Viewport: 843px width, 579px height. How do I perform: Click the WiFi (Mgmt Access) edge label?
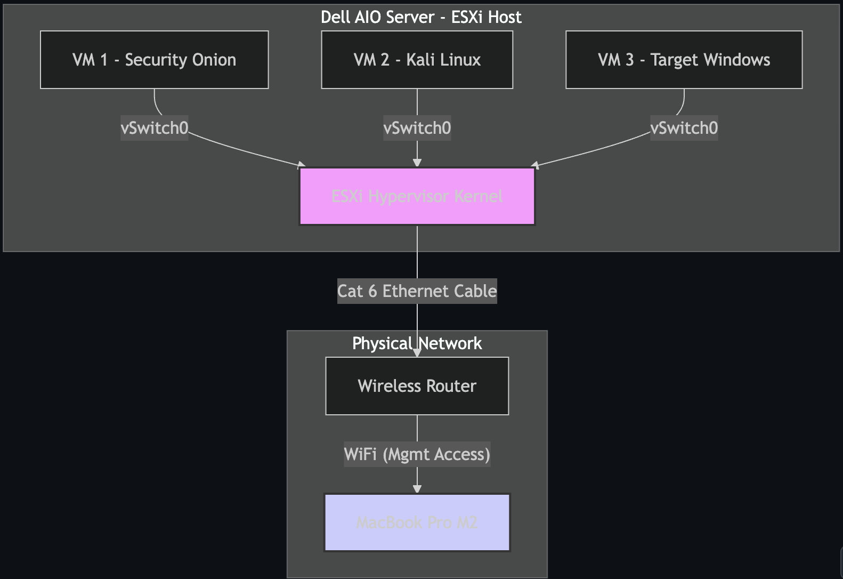(417, 454)
